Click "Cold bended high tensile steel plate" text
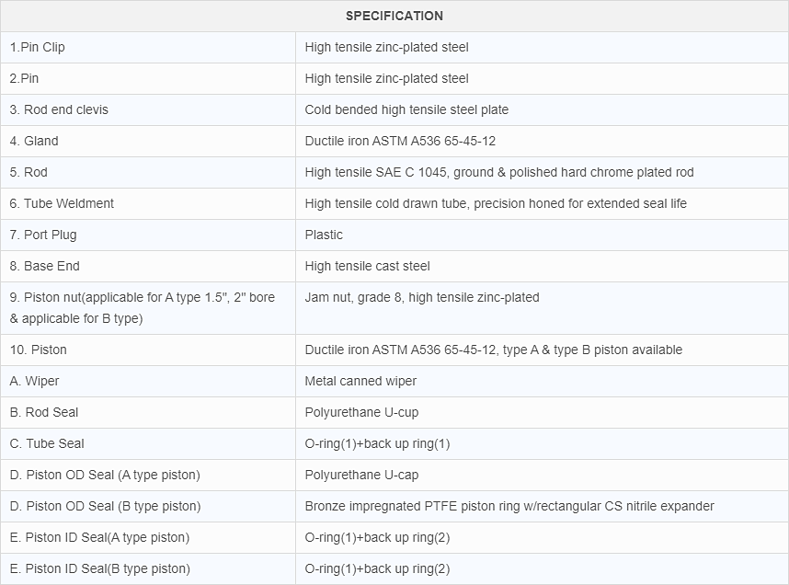Image resolution: width=789 pixels, height=585 pixels. [x=406, y=109]
